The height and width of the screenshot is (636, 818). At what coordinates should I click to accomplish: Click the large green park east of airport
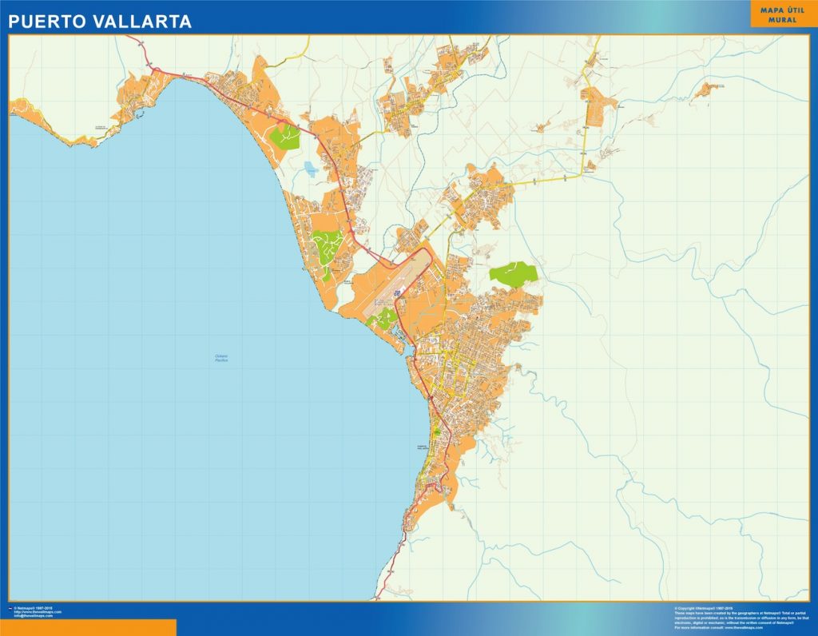[513, 274]
